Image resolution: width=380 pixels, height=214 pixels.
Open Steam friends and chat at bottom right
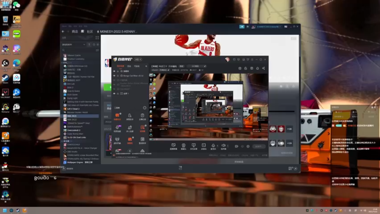[293, 168]
